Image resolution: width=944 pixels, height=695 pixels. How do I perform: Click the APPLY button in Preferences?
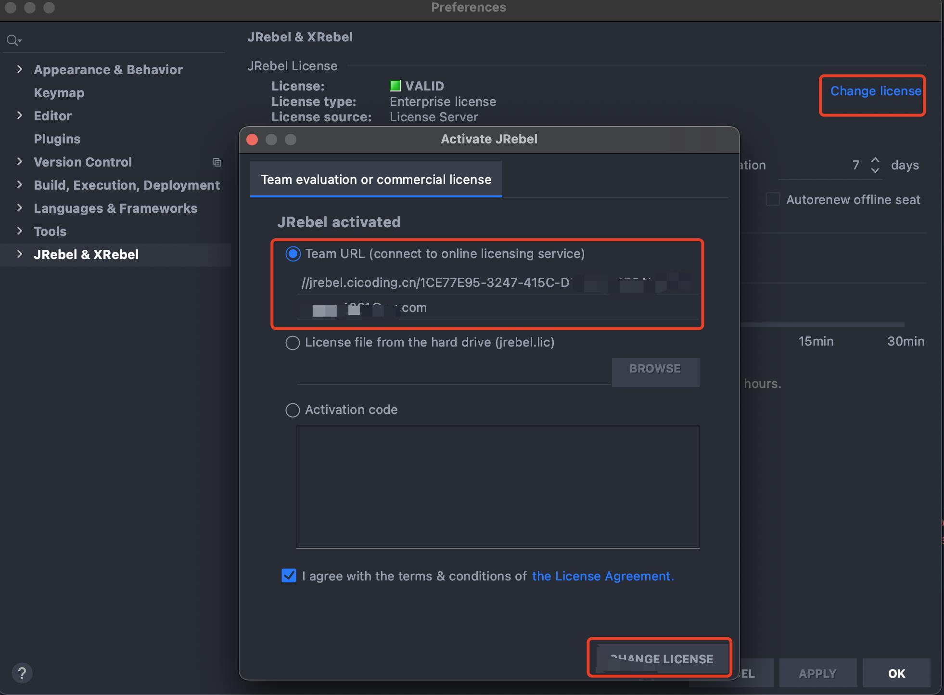pos(818,673)
